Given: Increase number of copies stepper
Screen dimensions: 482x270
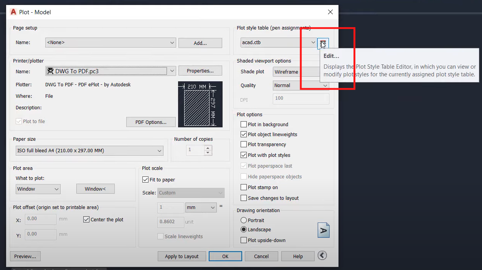Looking at the screenshot, I should tap(208, 148).
